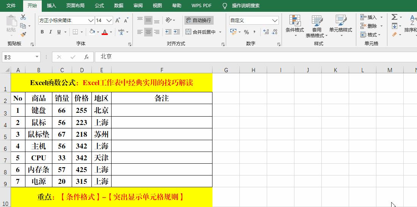Click the fill color paint bucket icon
Screen dimensions: 417x207
(x=92, y=32)
